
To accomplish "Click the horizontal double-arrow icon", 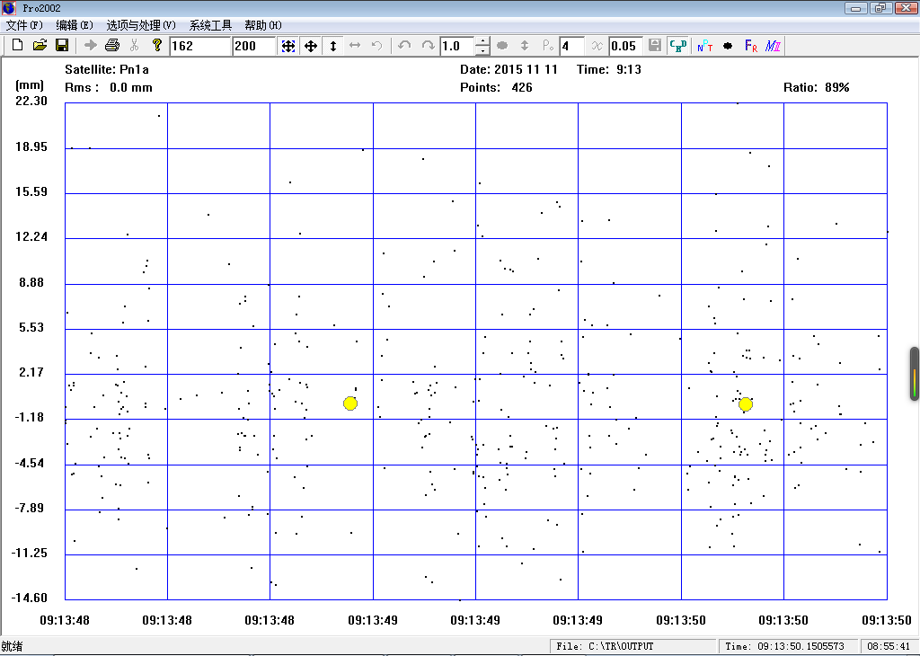I will pyautogui.click(x=355, y=46).
